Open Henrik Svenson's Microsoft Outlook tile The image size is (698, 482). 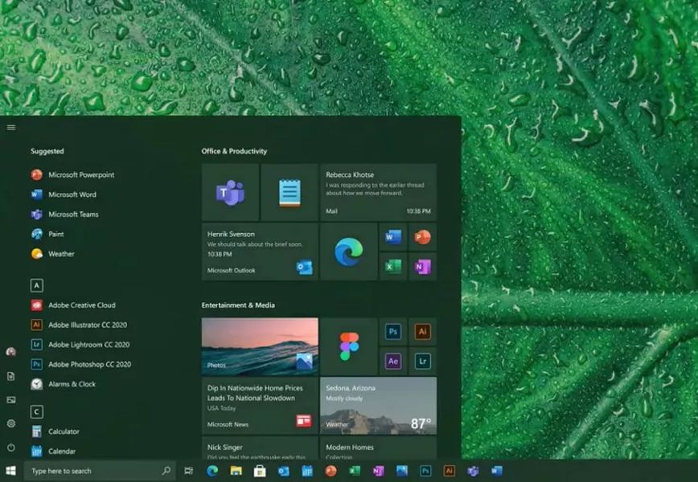[260, 251]
